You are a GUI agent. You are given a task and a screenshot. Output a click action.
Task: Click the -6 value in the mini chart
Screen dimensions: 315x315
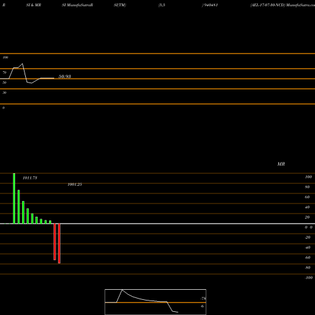[x=202, y=306]
